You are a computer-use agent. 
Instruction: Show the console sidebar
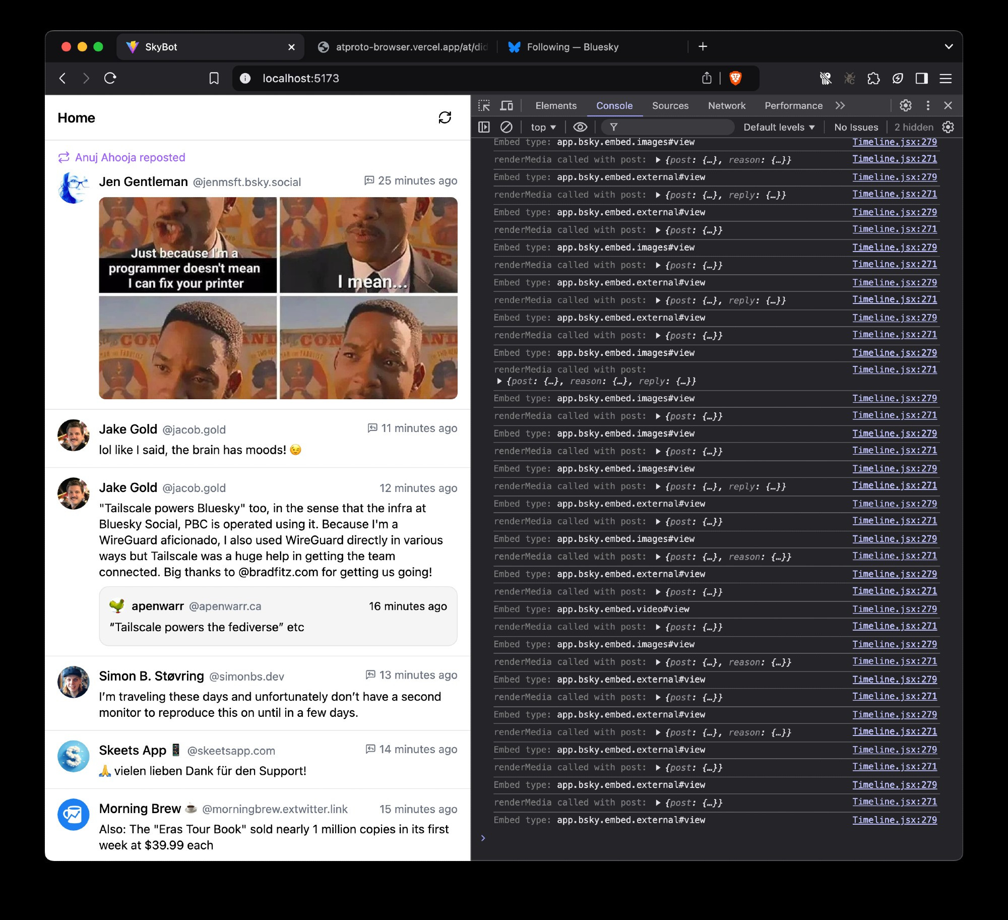(x=484, y=127)
